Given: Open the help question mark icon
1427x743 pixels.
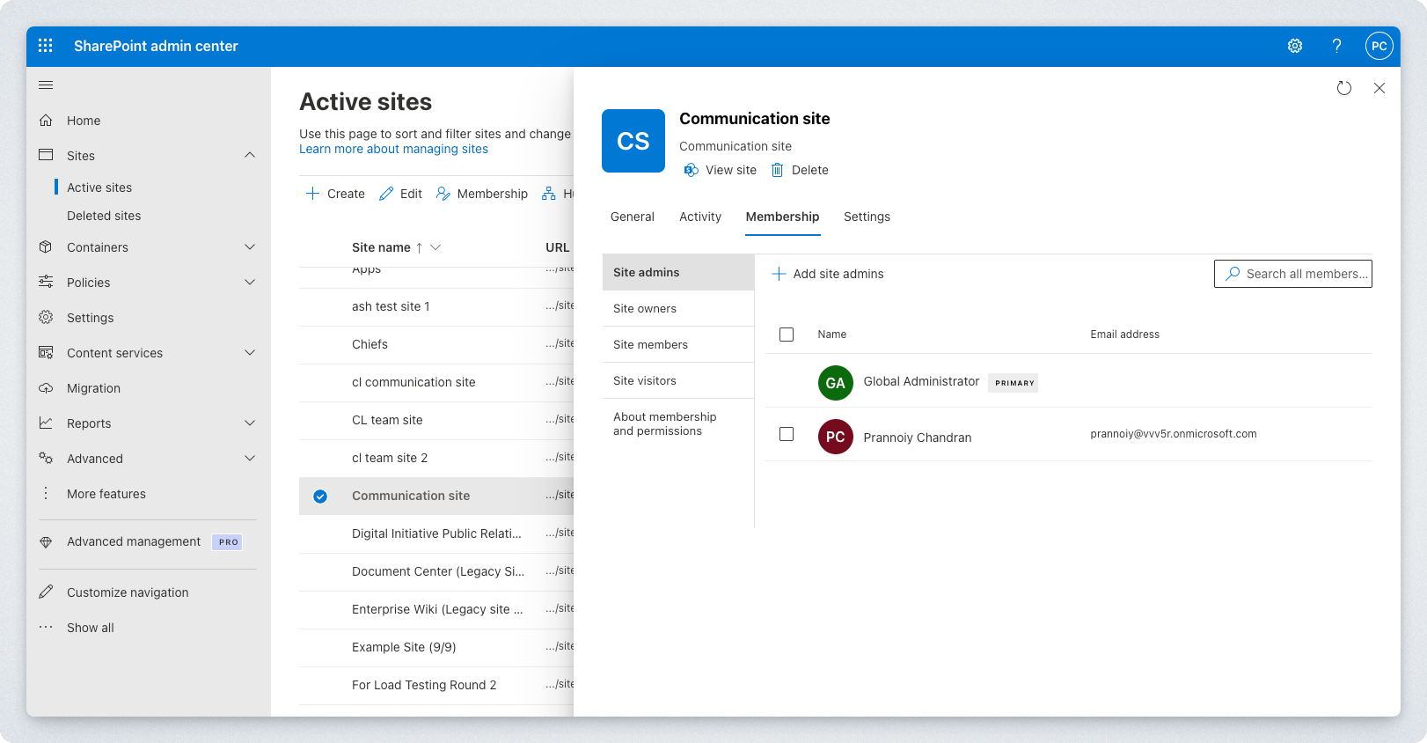Looking at the screenshot, I should click(x=1336, y=46).
